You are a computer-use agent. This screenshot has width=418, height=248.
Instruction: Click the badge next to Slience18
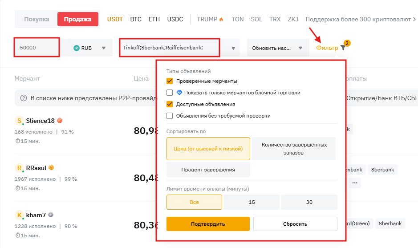point(59,121)
